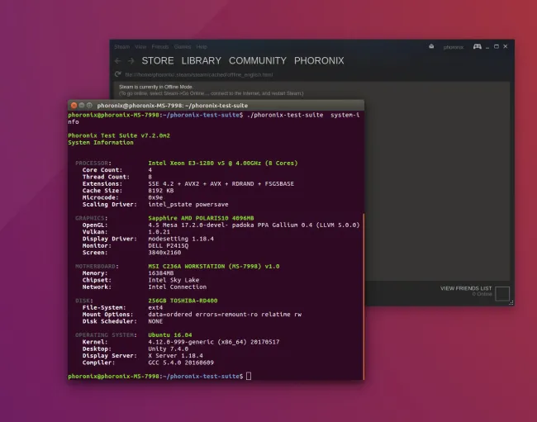This screenshot has height=422, width=537.
Task: Open the Help menu in Steam window
Action: click(202, 47)
